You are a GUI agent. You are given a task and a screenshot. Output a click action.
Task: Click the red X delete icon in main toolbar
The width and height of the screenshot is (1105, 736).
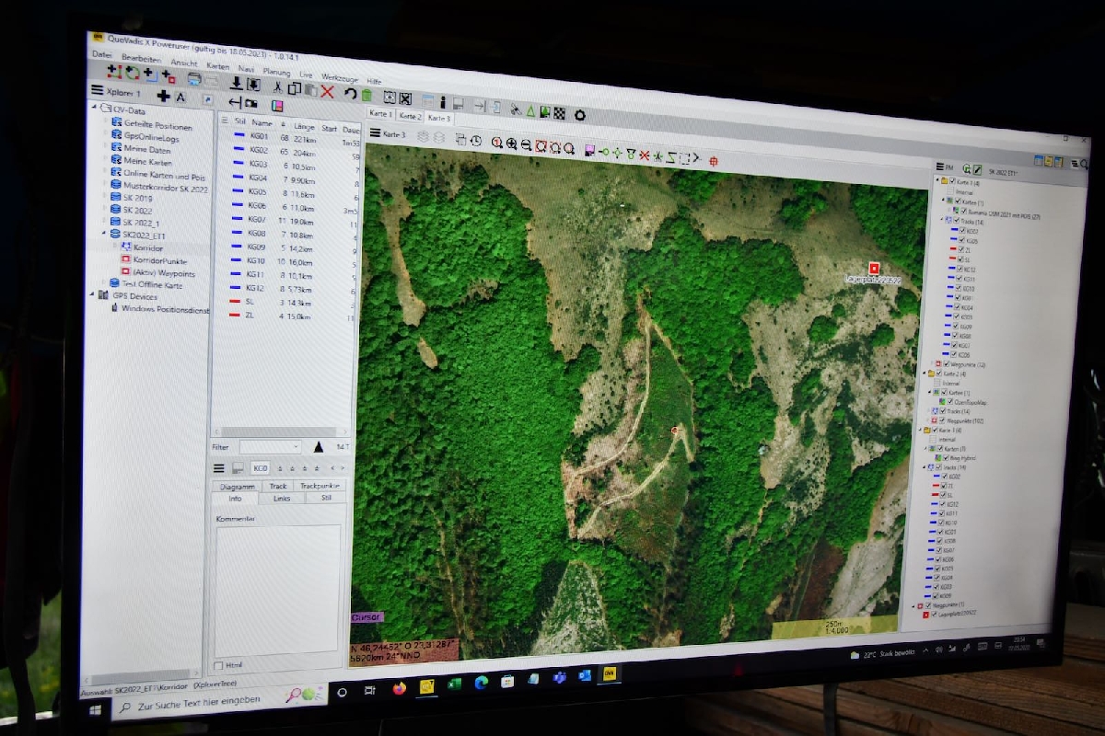tap(328, 91)
